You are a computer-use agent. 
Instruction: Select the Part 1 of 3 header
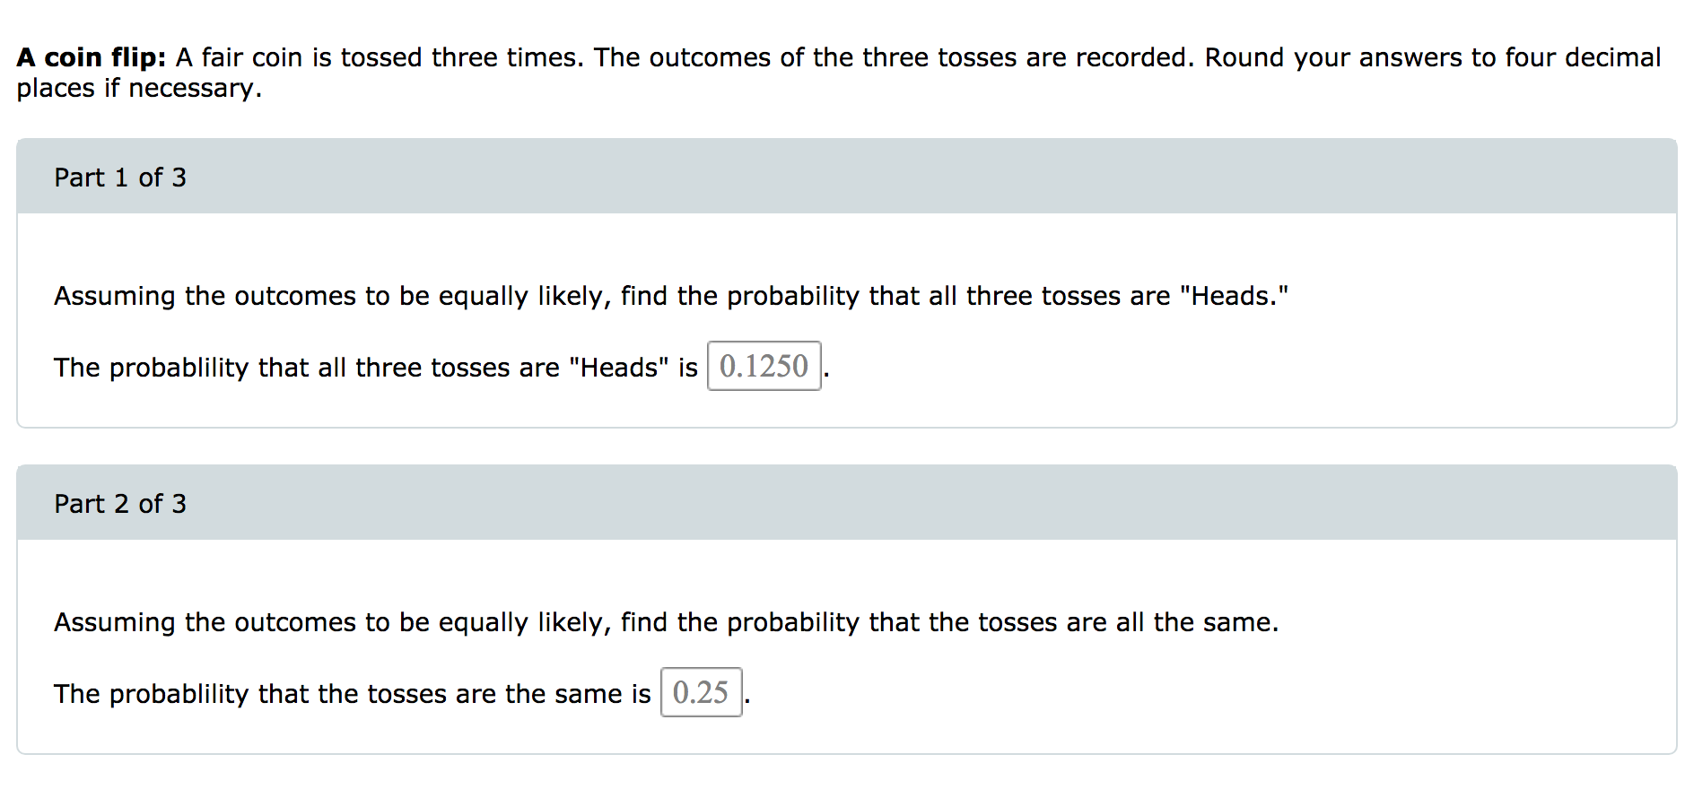tap(120, 177)
